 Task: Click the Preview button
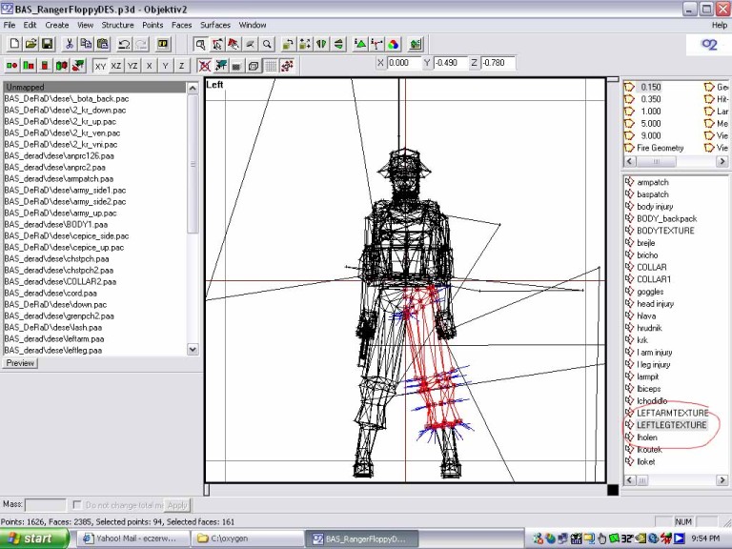pos(20,363)
